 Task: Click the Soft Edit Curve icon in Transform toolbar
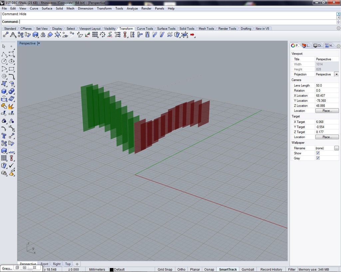(x=13, y=35)
